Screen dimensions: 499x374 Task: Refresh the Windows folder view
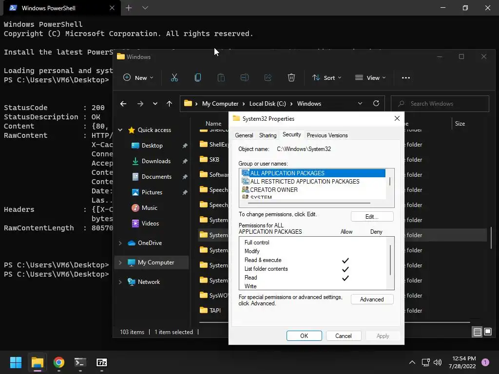click(x=376, y=103)
